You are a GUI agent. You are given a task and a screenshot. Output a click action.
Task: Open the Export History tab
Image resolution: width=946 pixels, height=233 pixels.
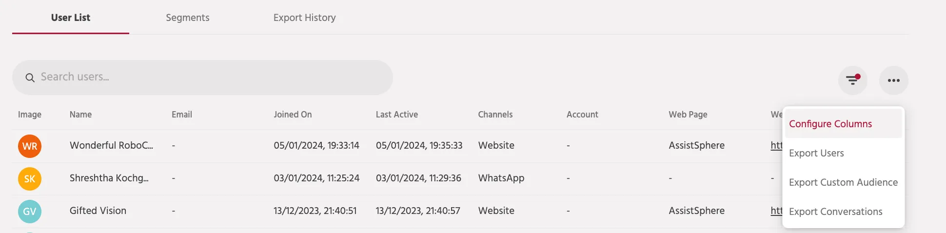click(305, 18)
